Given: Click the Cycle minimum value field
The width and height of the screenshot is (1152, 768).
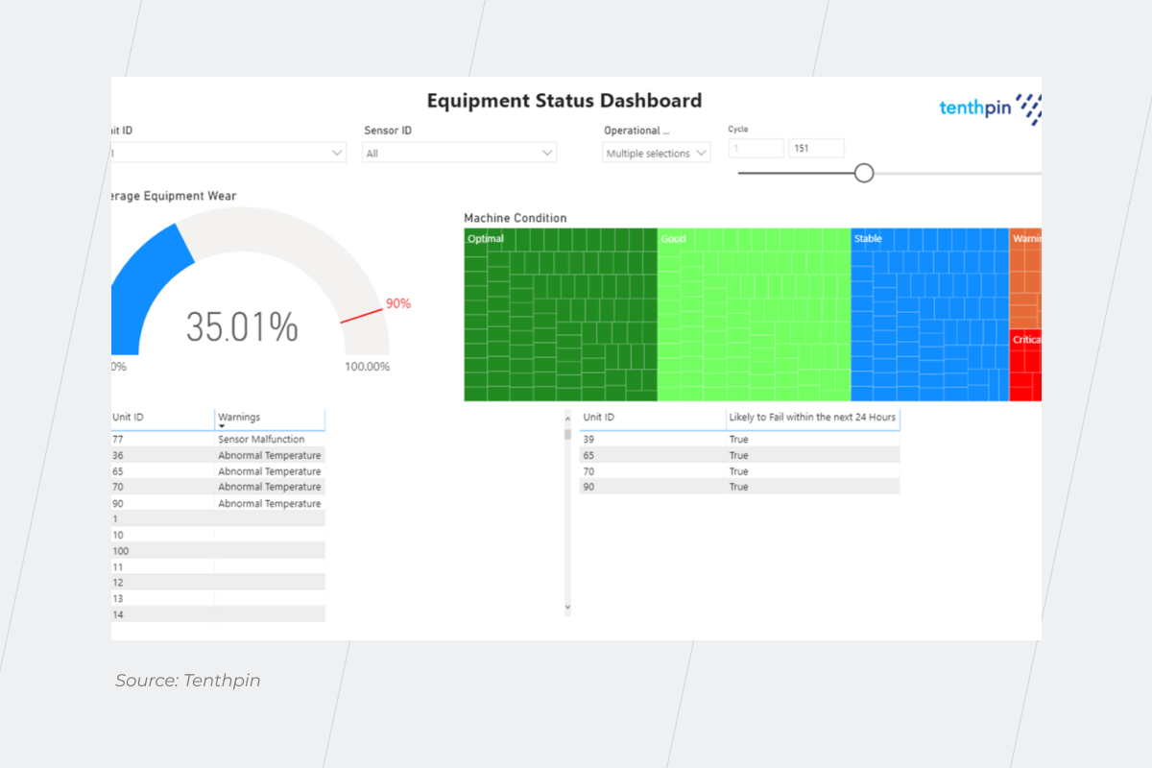Looking at the screenshot, I should click(756, 149).
